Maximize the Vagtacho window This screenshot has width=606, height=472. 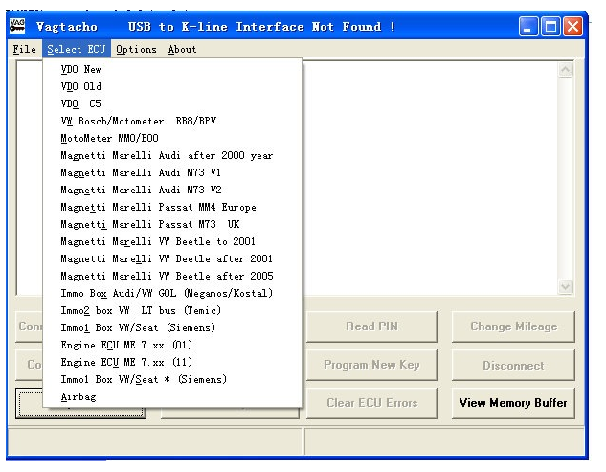point(550,27)
